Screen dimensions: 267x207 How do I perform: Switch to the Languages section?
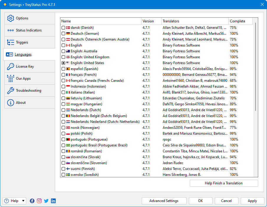coord(23,54)
